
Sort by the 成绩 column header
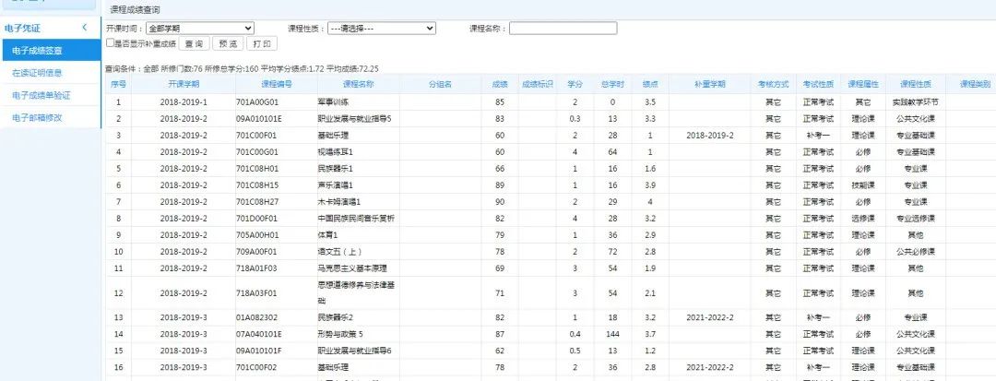tap(500, 84)
